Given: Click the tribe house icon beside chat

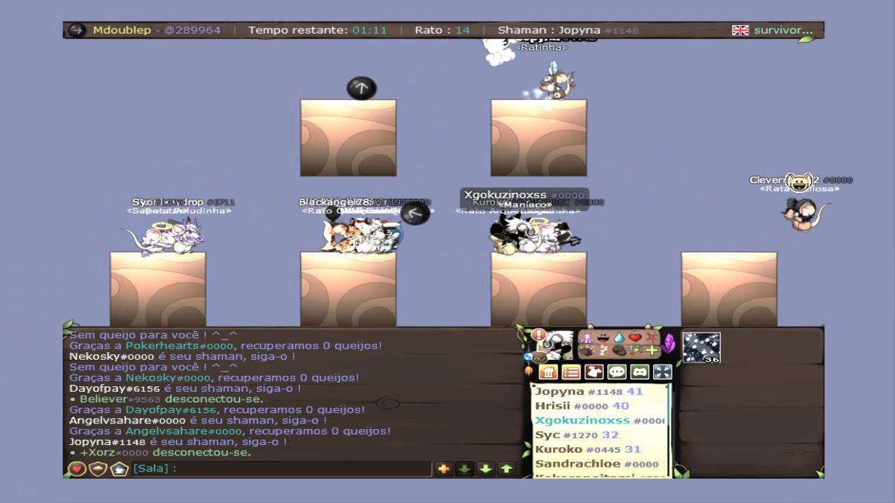Looking at the screenshot, I should (119, 469).
